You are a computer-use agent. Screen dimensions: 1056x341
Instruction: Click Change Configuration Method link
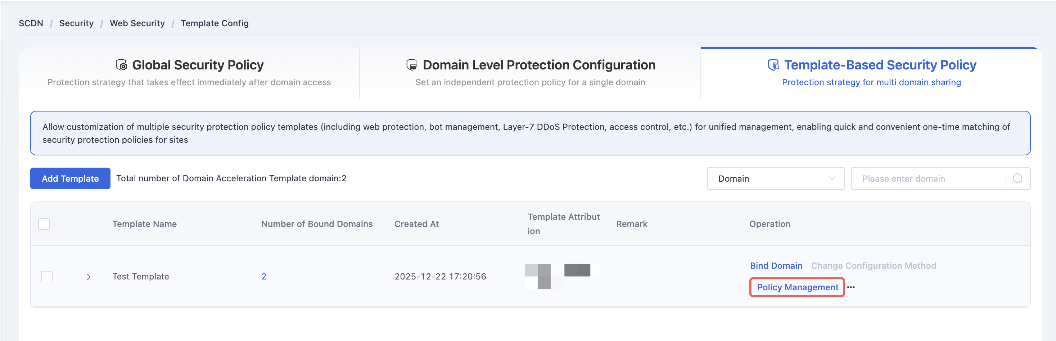pos(874,265)
